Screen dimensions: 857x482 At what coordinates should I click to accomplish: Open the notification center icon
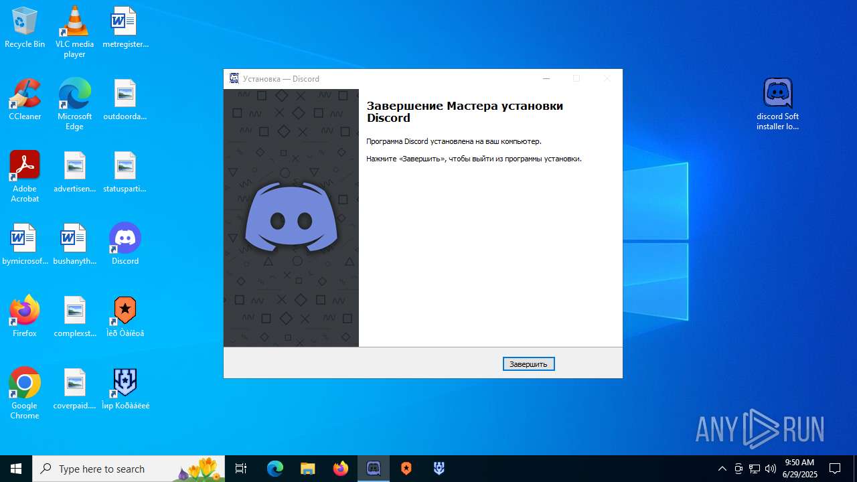click(x=835, y=469)
